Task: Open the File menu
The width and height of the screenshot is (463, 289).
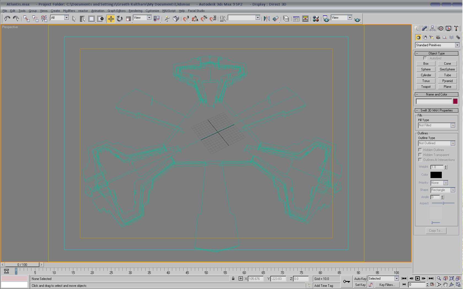Action: 5,11
